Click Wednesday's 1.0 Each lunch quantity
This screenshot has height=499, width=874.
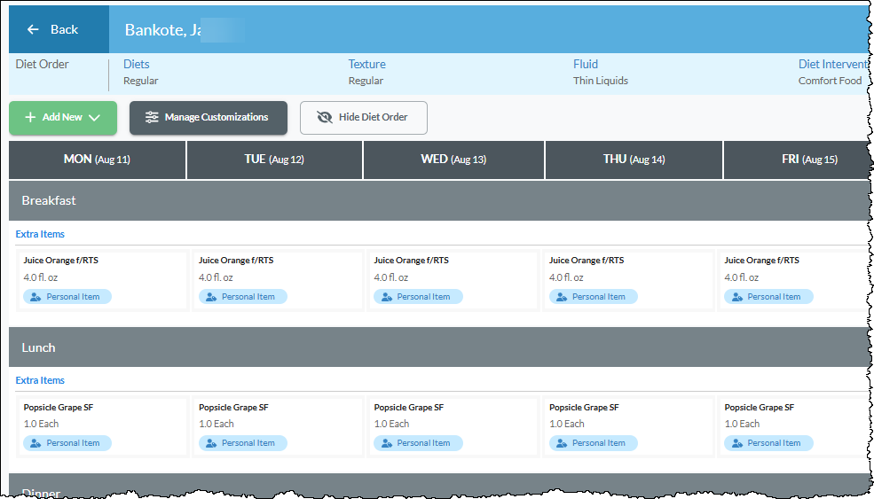(x=391, y=424)
